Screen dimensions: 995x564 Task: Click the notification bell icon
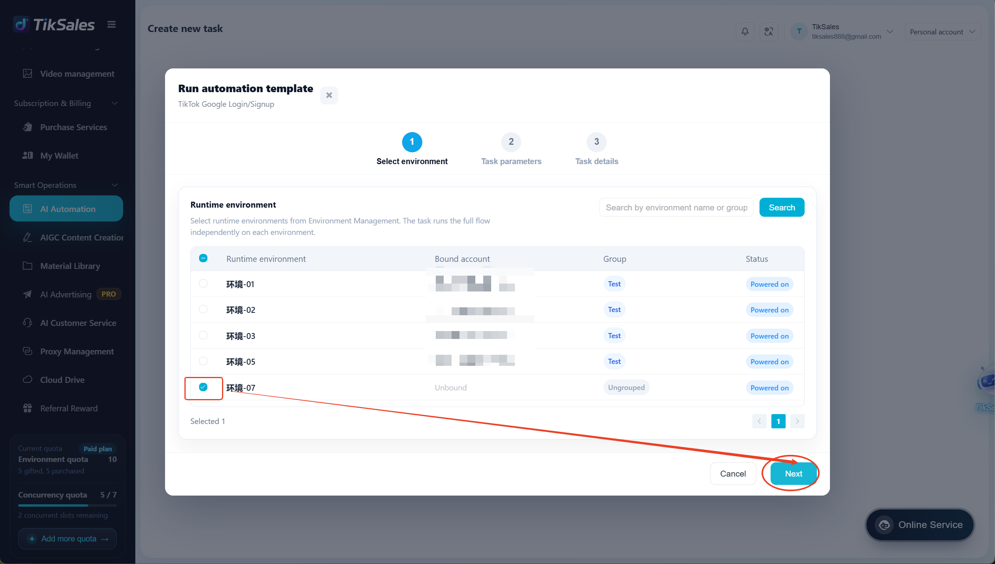[745, 32]
